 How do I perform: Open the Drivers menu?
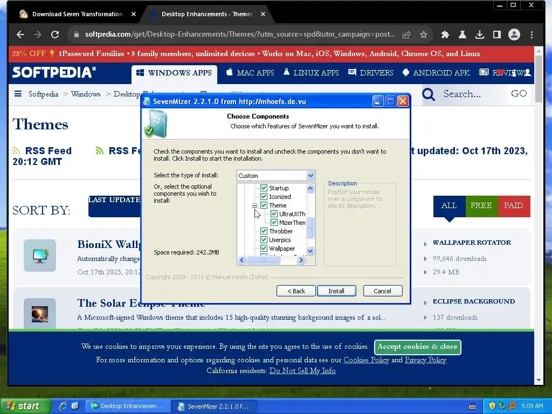371,73
